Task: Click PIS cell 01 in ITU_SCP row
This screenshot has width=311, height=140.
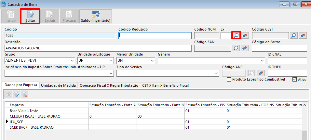Action: pos(205,122)
